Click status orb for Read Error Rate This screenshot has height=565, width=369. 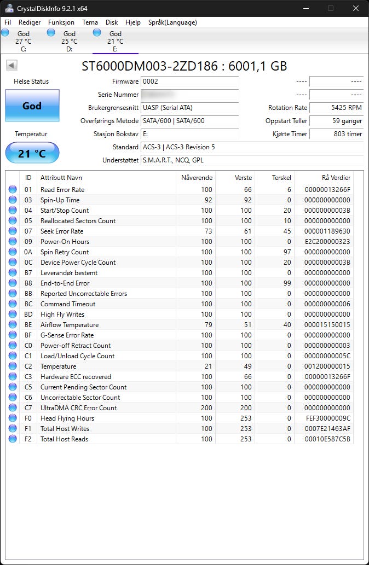[13, 189]
